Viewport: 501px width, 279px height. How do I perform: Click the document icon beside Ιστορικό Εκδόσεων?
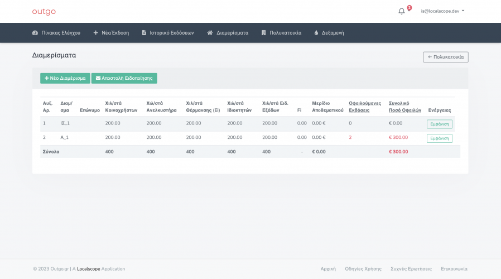coord(144,32)
